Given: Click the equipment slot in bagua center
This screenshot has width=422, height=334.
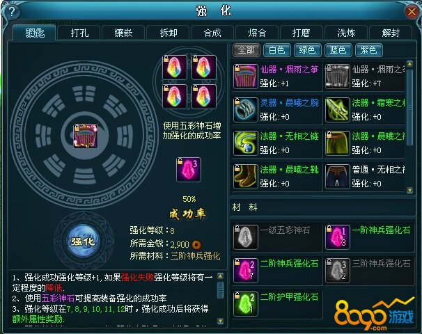Looking at the screenshot, I should click(x=86, y=136).
